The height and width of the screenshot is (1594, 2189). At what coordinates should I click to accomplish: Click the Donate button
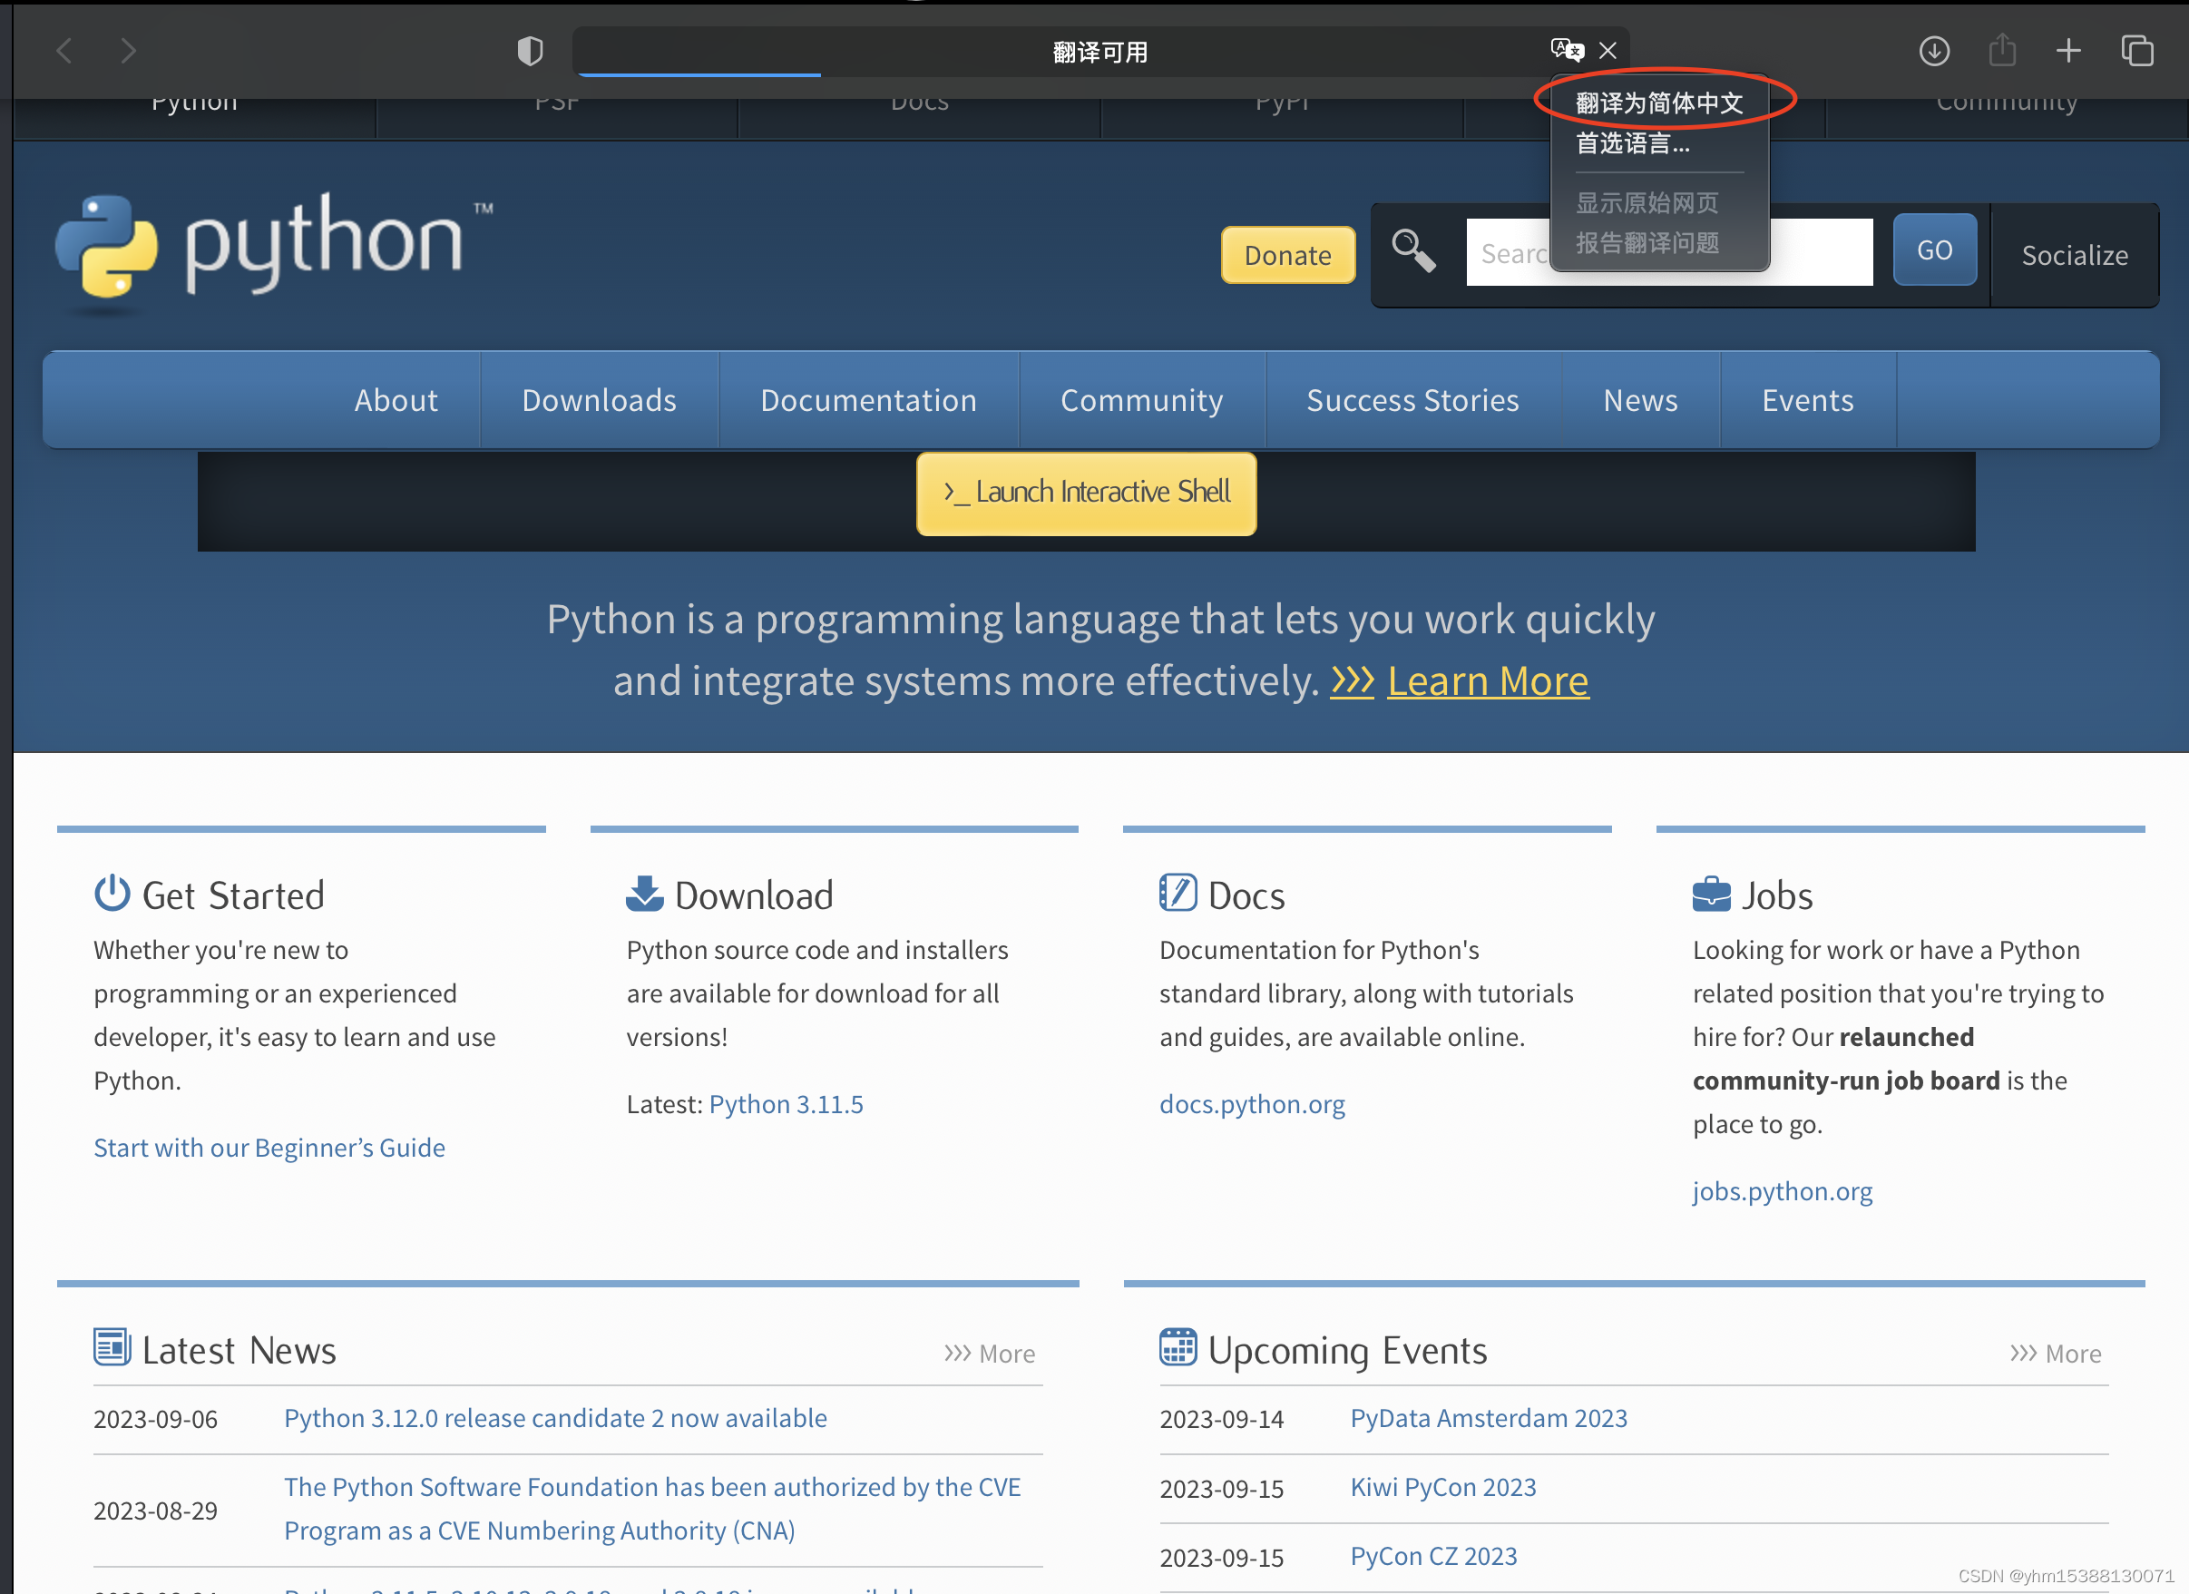coord(1287,255)
